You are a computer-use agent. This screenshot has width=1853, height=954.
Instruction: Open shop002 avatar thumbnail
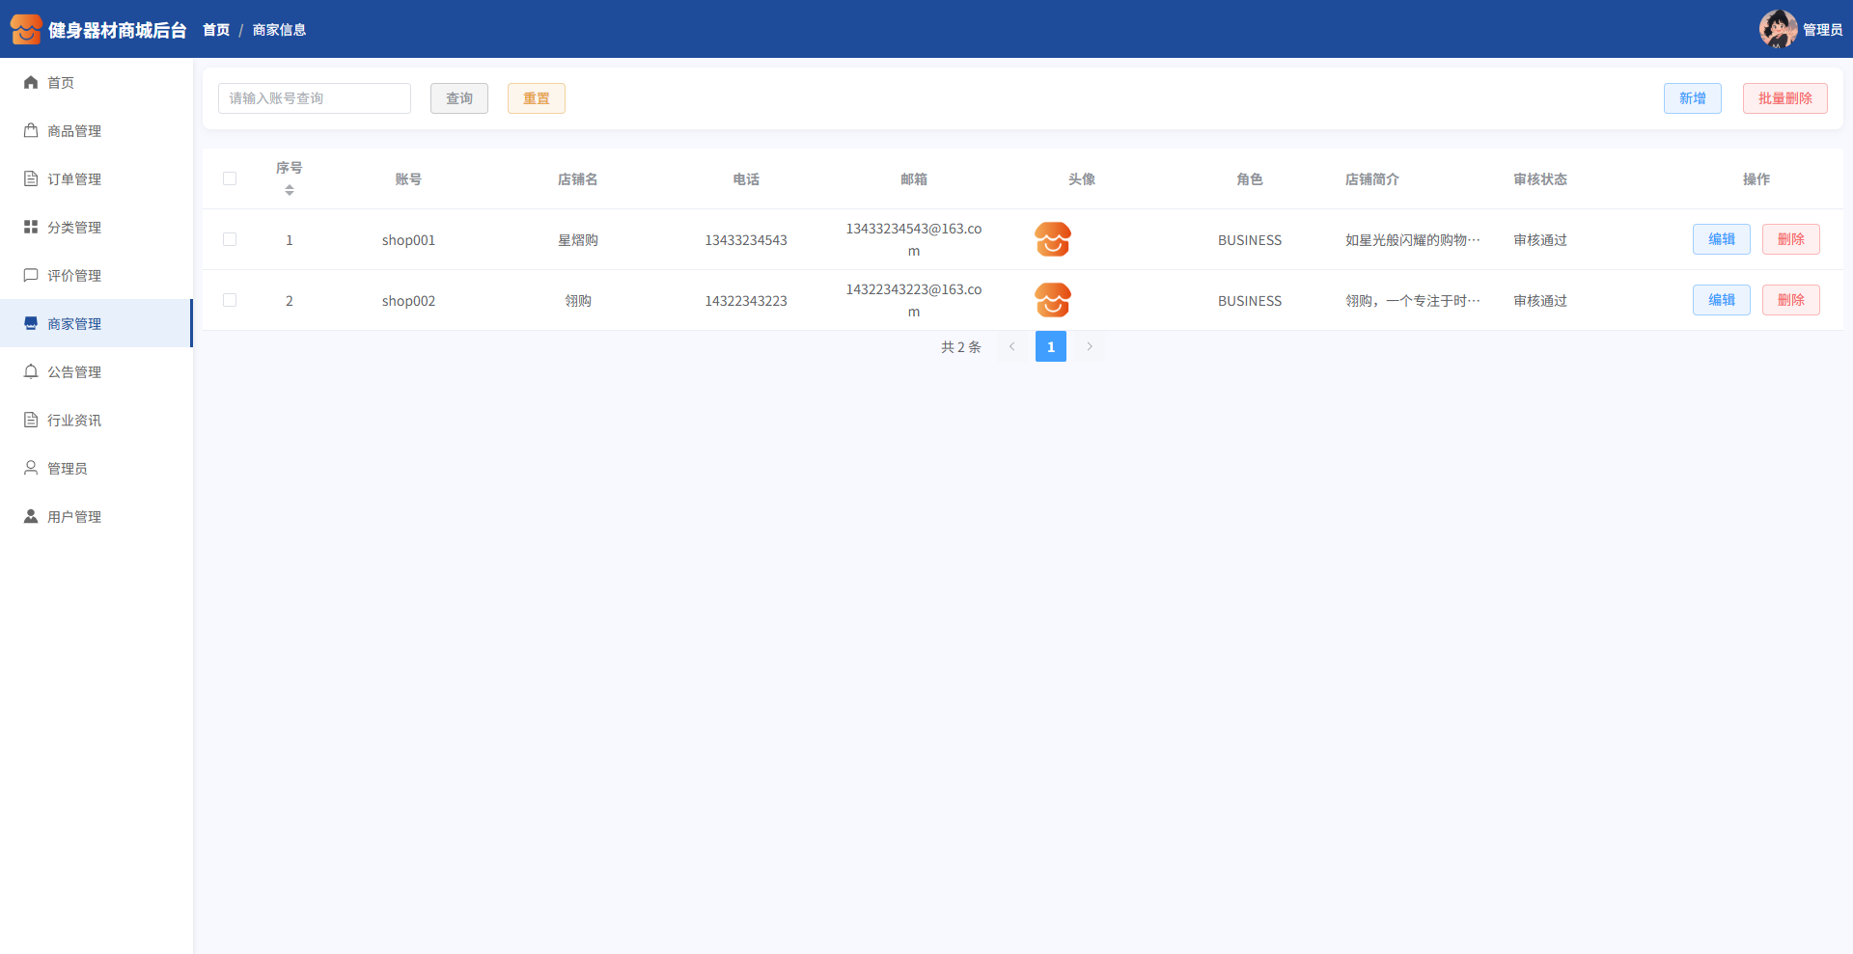[x=1053, y=300]
